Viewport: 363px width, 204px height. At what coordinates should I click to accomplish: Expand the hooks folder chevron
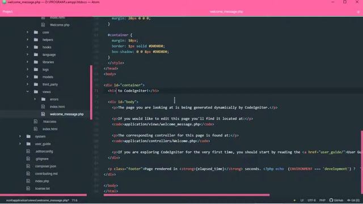click(27, 47)
